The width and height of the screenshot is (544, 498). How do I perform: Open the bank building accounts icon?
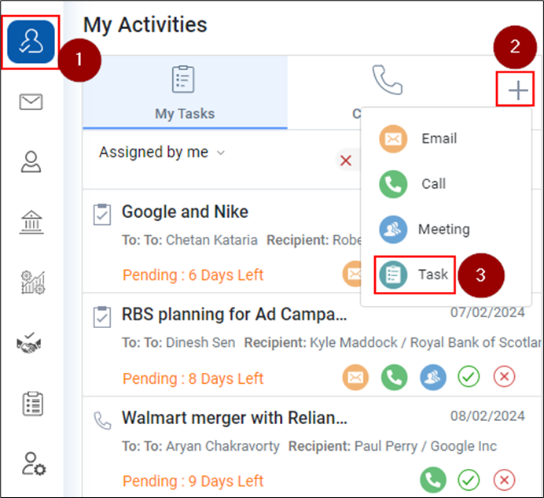pos(31,222)
